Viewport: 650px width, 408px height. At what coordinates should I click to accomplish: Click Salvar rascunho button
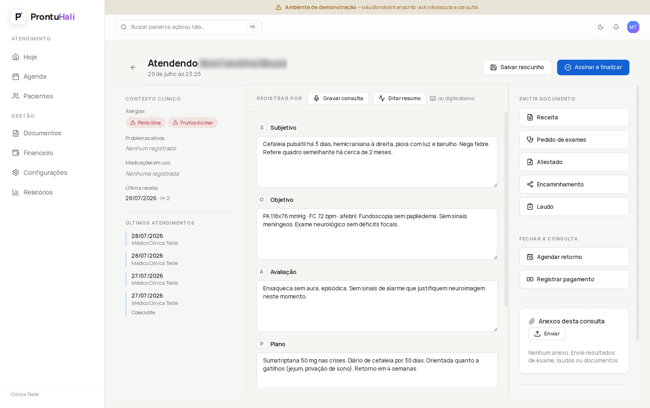coord(517,67)
